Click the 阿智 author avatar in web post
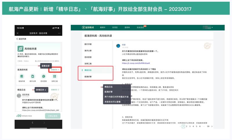 118,46
